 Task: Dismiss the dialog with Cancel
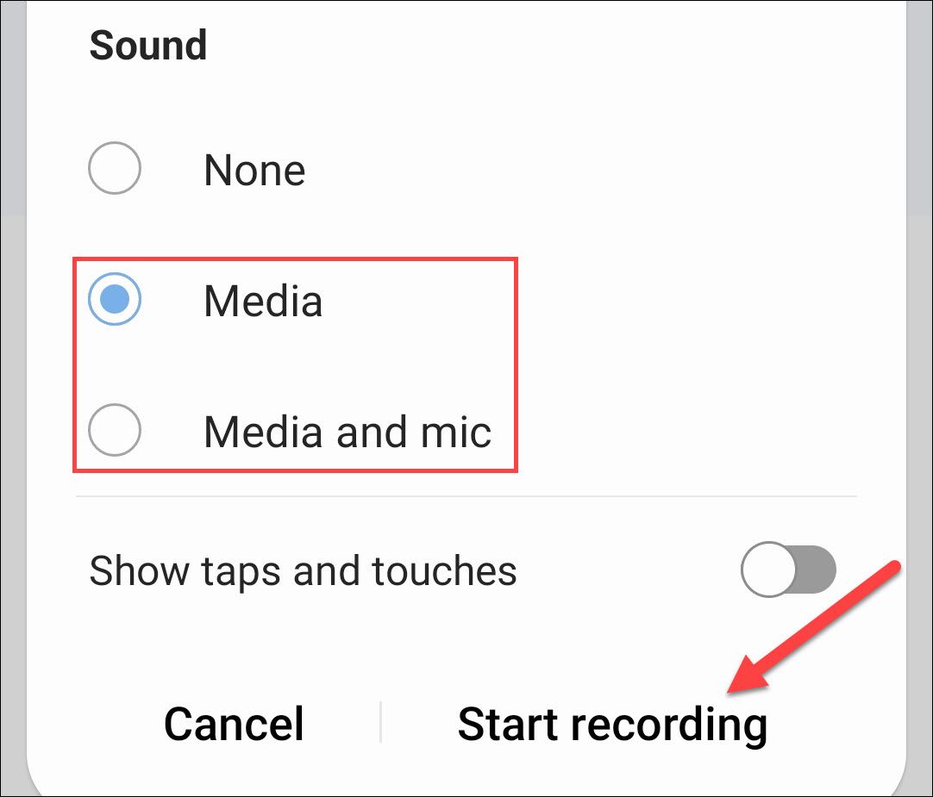234,724
